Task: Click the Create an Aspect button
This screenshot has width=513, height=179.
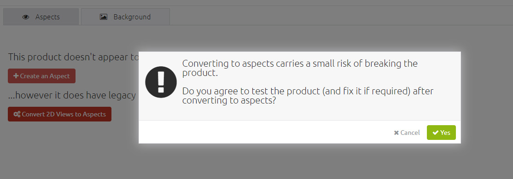Action: 41,76
